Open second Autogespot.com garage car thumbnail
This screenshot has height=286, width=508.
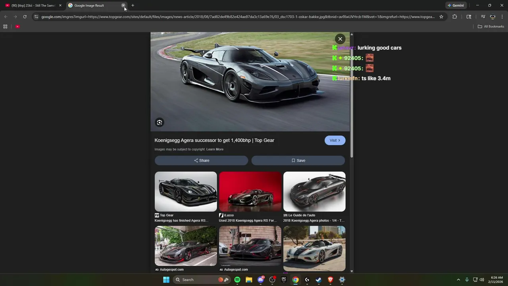click(250, 246)
